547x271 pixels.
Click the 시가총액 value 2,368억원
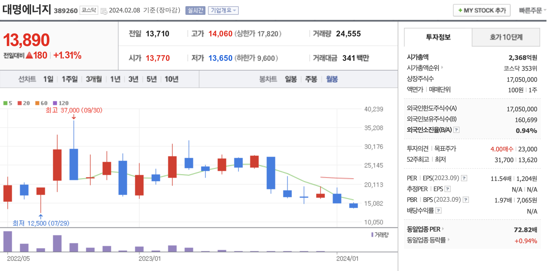coord(523,58)
